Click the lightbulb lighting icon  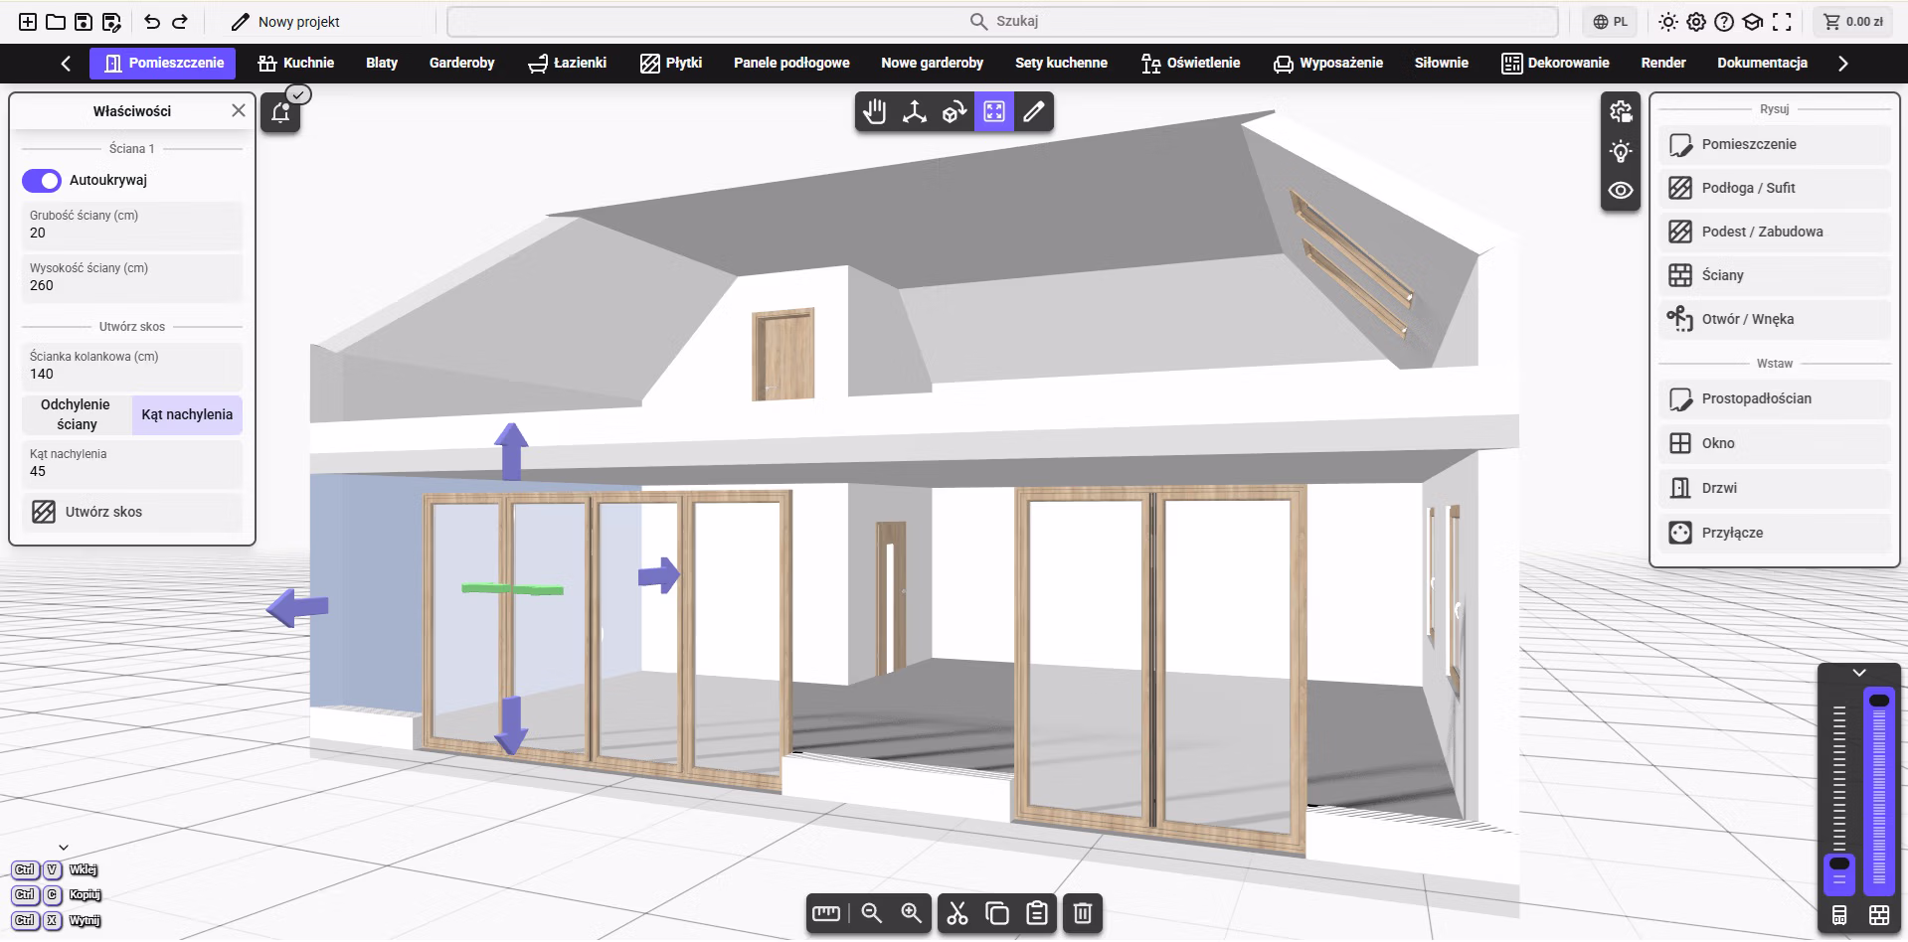pos(1621,151)
